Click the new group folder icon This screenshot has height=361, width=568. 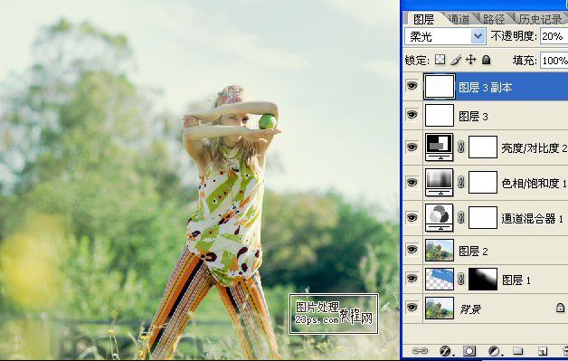pyautogui.click(x=518, y=350)
